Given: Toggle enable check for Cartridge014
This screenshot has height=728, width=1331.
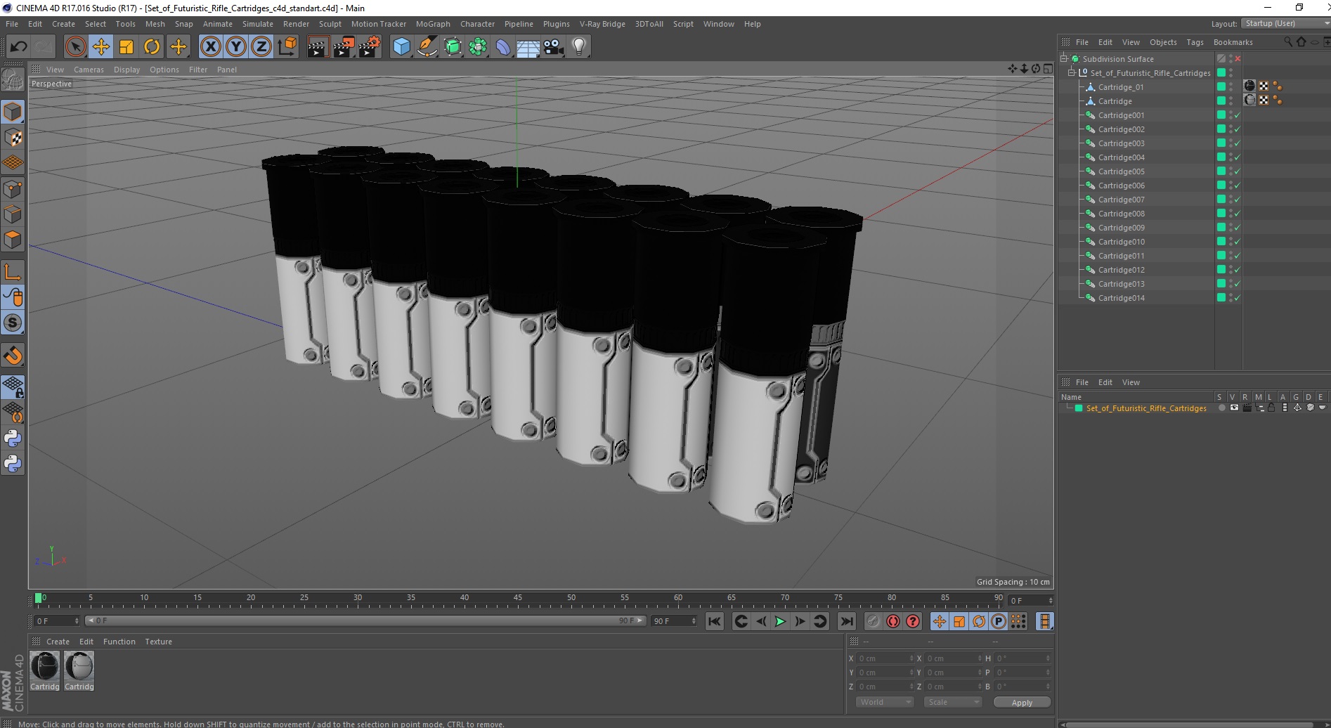Looking at the screenshot, I should [1238, 298].
